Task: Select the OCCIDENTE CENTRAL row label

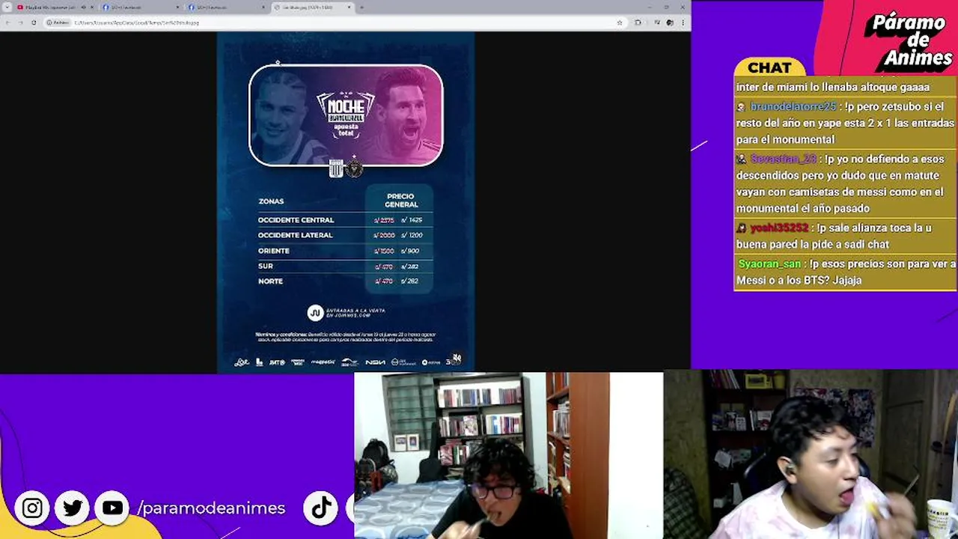Action: (296, 220)
